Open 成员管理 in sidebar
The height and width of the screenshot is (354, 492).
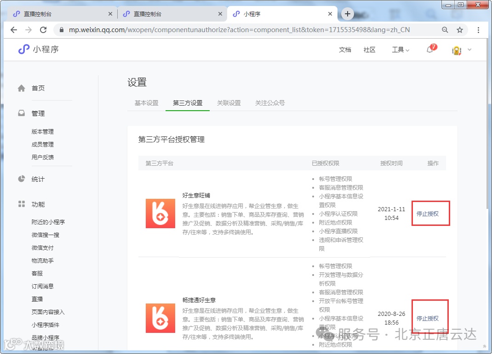43,145
